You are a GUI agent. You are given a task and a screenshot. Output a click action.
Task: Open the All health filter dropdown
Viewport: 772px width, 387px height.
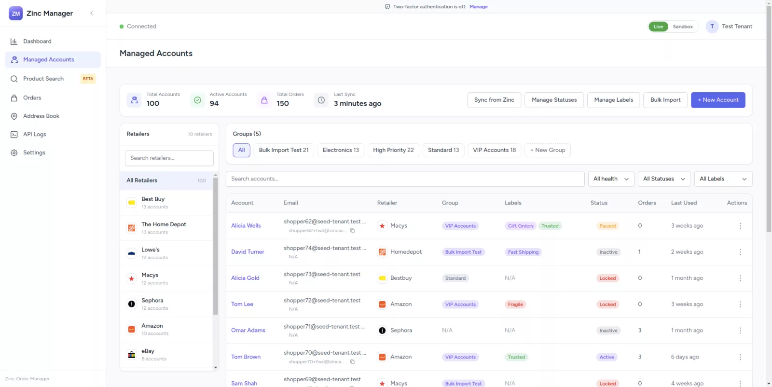[x=611, y=179]
